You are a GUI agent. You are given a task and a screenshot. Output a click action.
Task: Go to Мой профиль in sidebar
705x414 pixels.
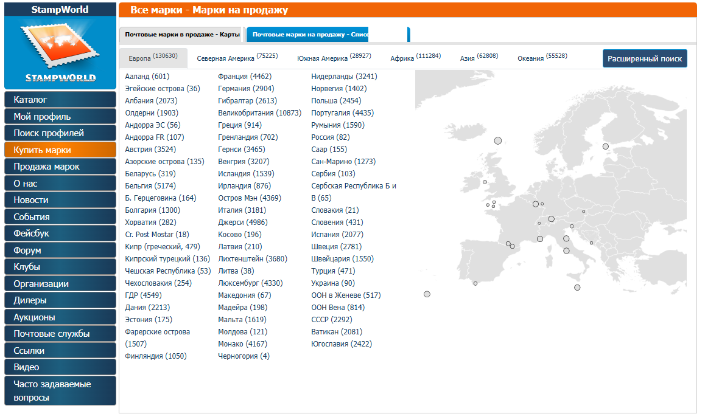[60, 117]
